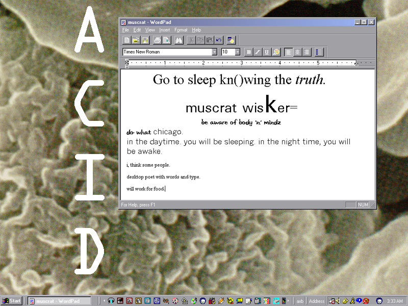Toggle Underline formatting
The width and height of the screenshot is (408, 306).
(x=267, y=52)
